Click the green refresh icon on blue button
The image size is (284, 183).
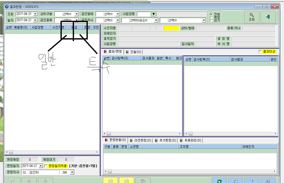tap(219, 181)
